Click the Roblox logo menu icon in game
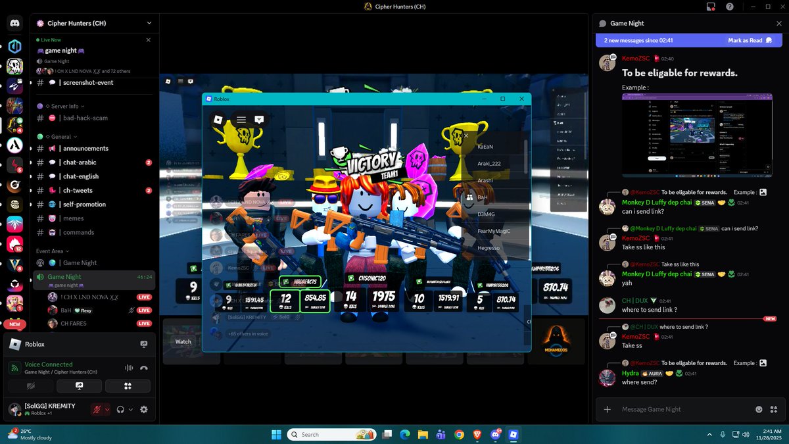 tap(218, 120)
